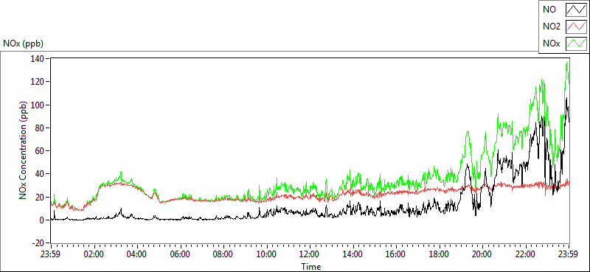Click the NO2 red plot legend swatch

[577, 27]
